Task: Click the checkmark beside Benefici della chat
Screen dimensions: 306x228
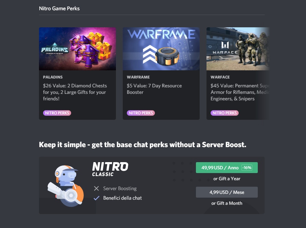Action: point(96,198)
